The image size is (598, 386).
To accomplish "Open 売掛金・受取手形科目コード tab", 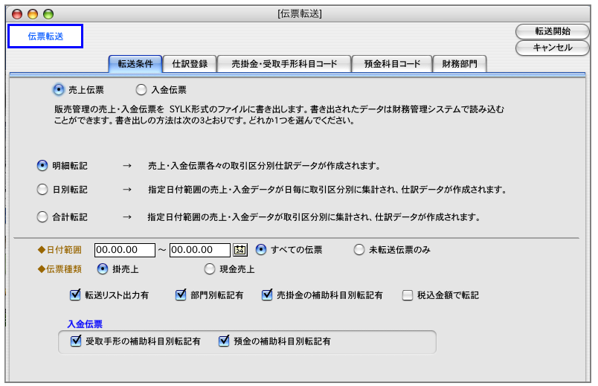I will click(x=284, y=64).
